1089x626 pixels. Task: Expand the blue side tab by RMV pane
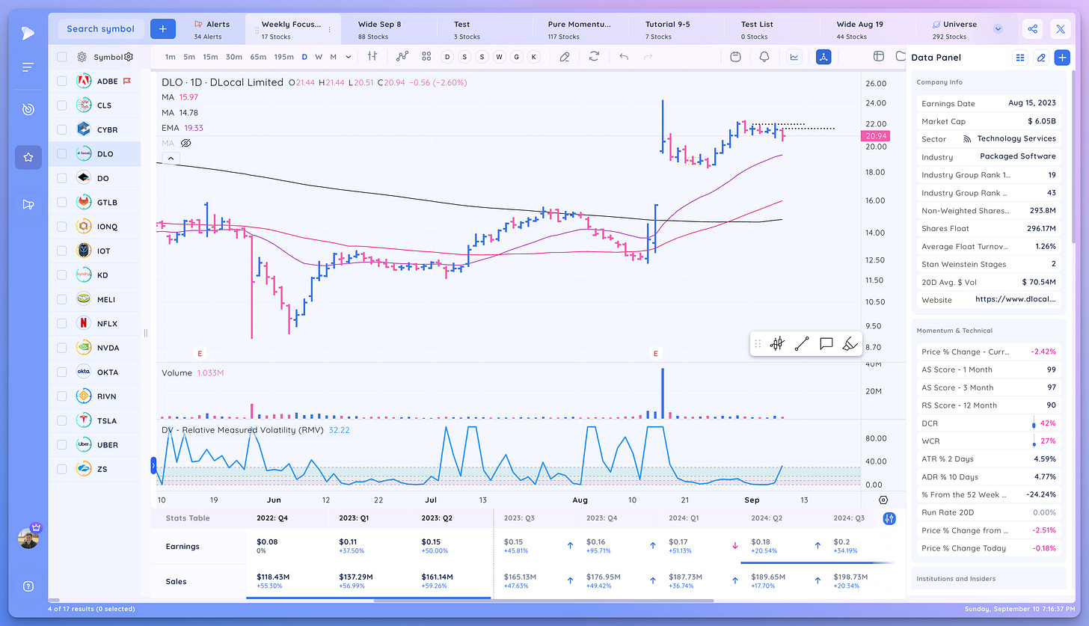153,465
